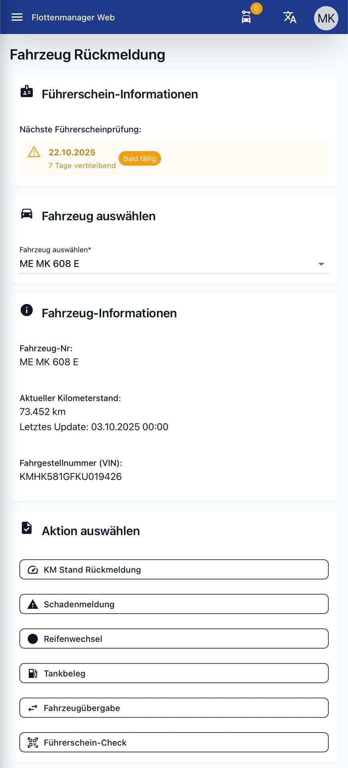Click the ID badge icon beside Führerschein-Informationen

click(27, 92)
